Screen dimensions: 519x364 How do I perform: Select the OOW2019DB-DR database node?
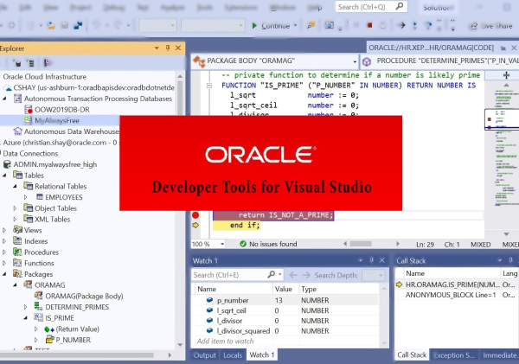tap(62, 110)
